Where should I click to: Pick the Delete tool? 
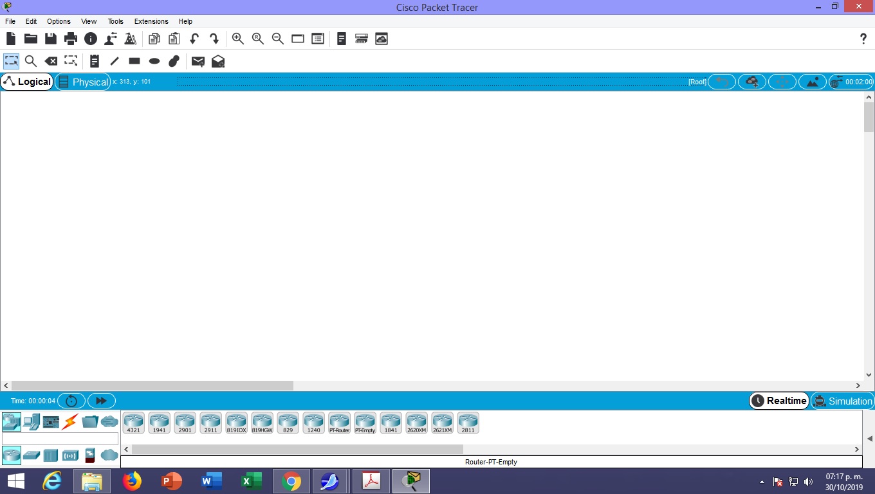[x=51, y=61]
